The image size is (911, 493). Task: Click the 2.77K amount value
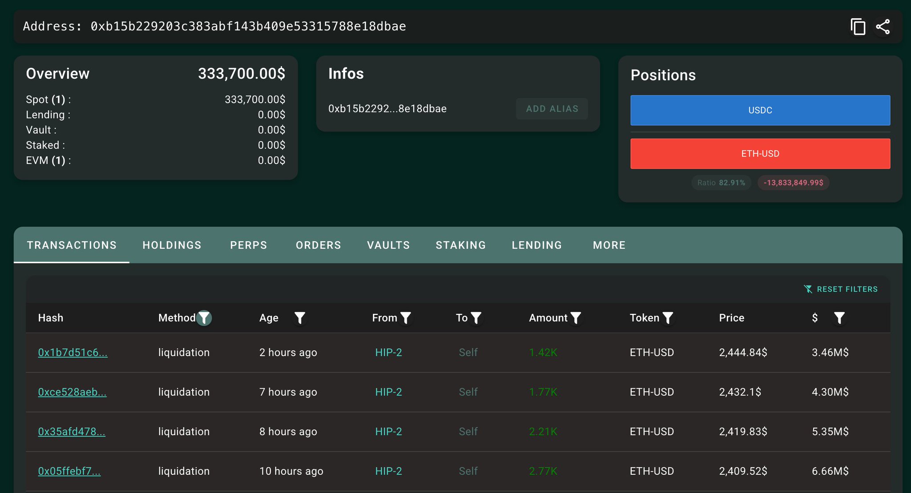(x=543, y=471)
